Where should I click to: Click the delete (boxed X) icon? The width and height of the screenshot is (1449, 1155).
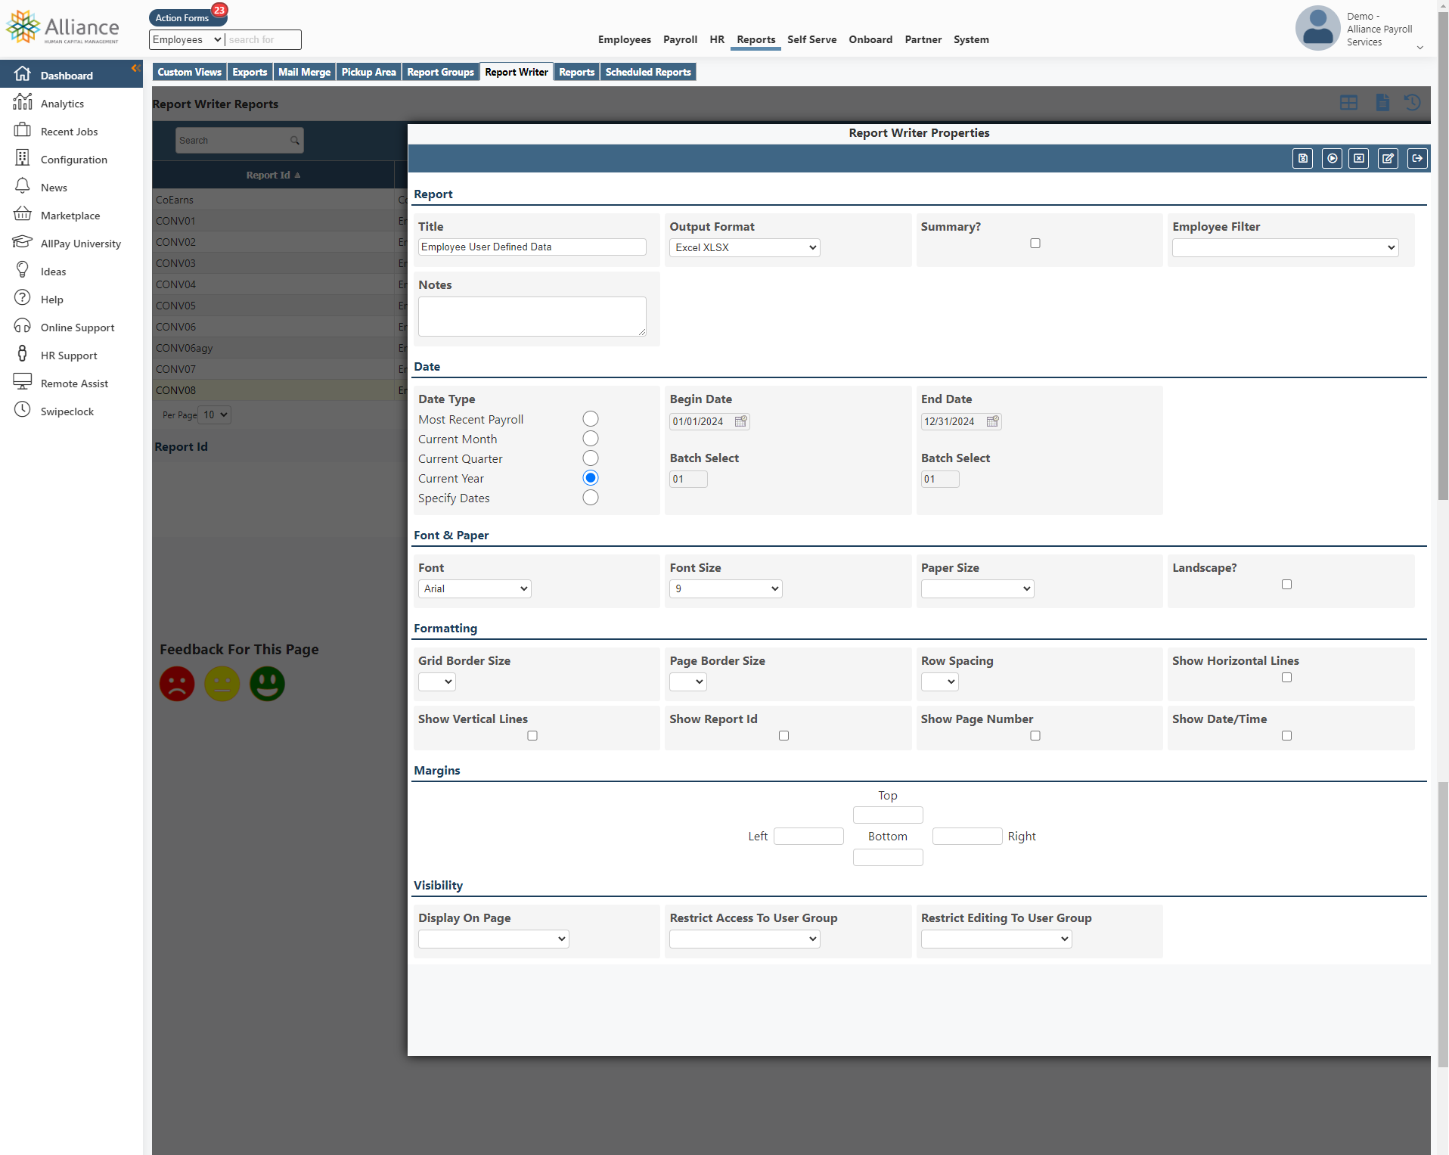[x=1359, y=158]
